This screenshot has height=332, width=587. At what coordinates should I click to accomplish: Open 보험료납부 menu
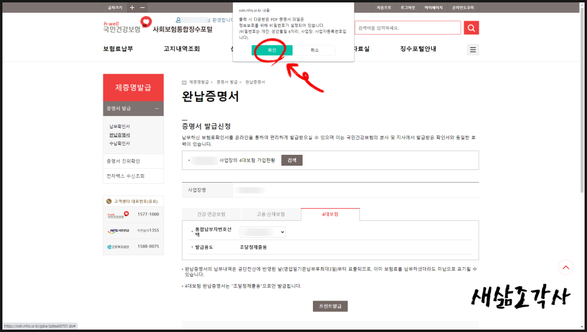(x=118, y=49)
